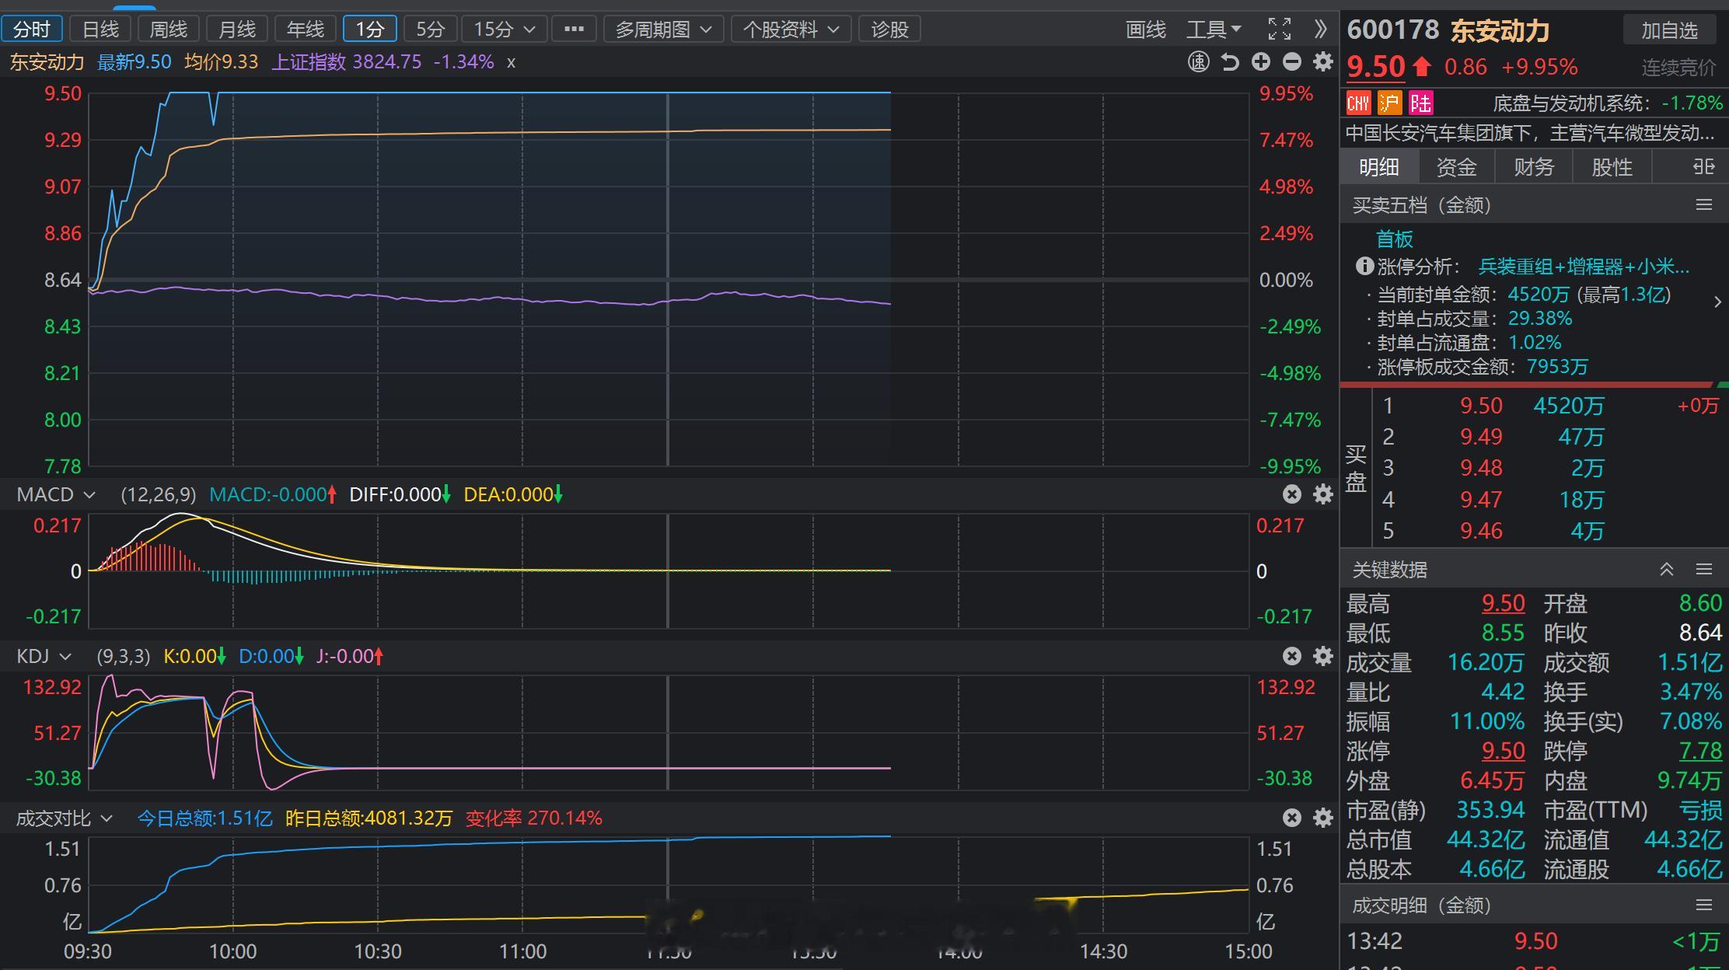Open main chart settings gear
This screenshot has width=1729, height=970.
1323,62
